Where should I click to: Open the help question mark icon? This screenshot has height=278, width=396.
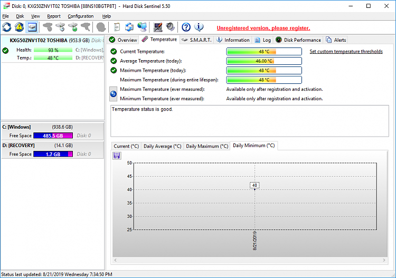tap(186, 27)
